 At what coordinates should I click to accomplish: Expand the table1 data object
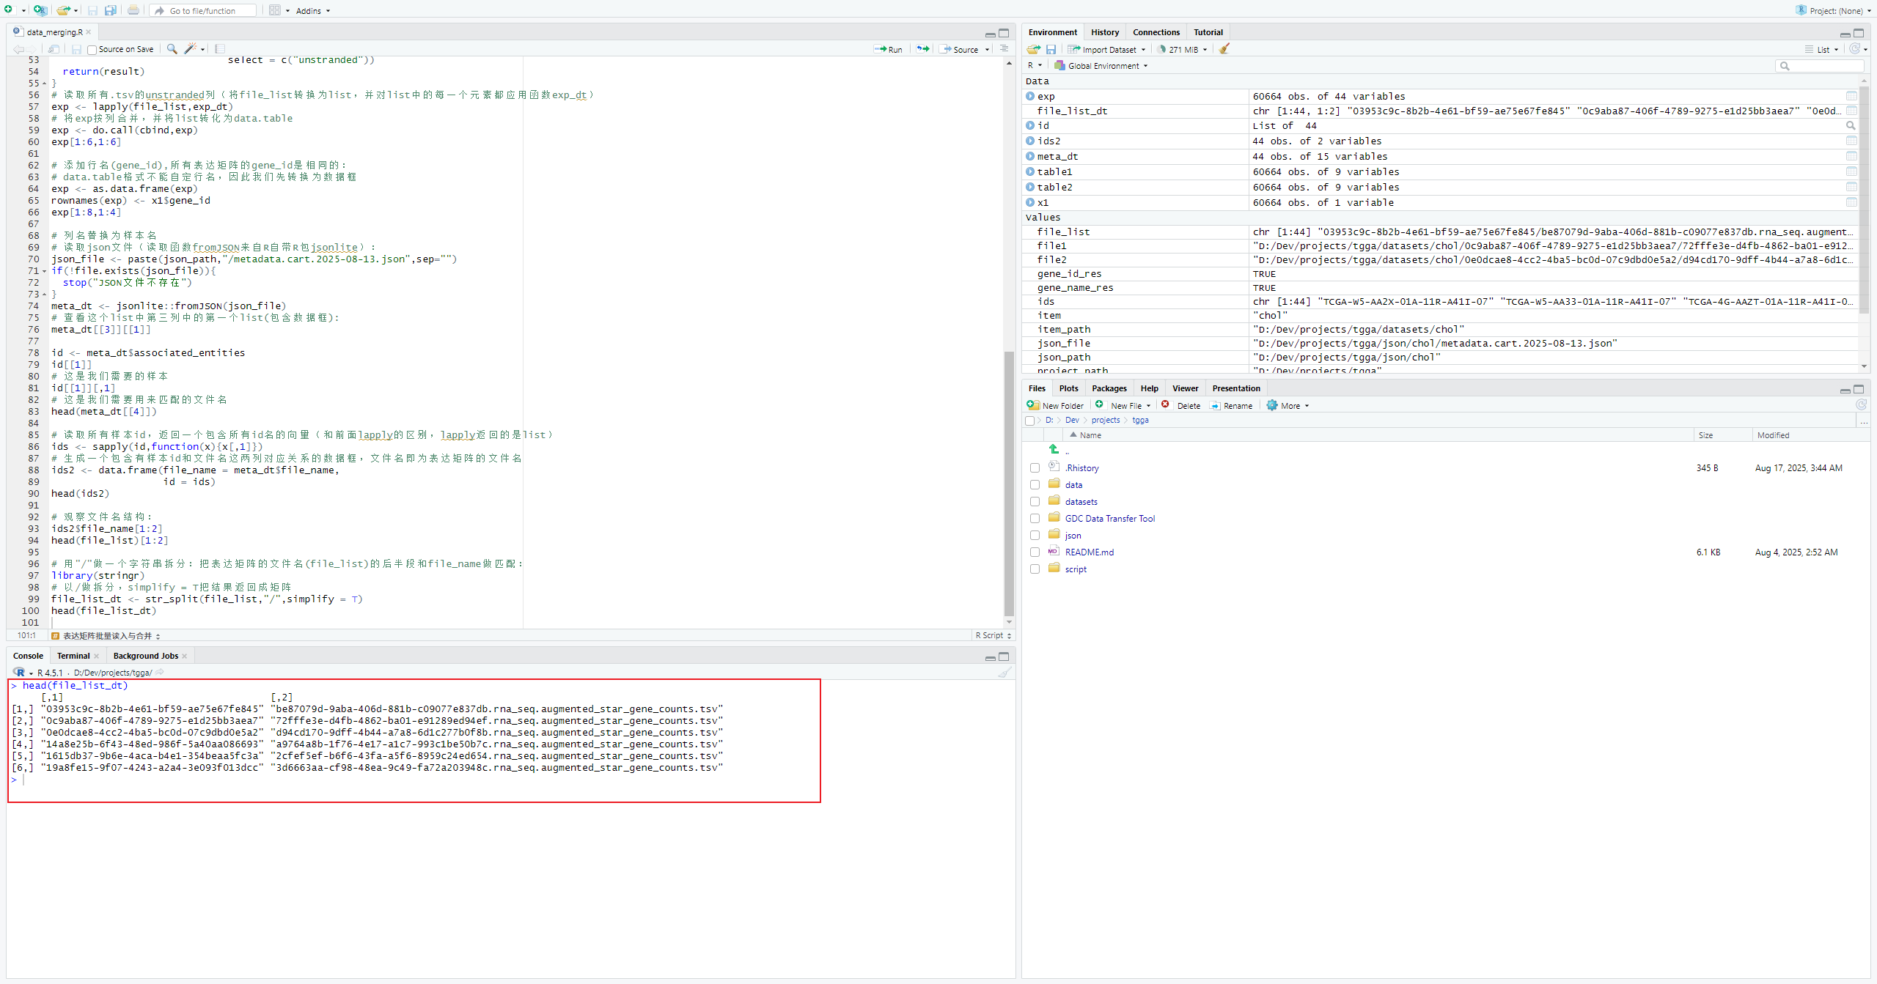pyautogui.click(x=1030, y=171)
